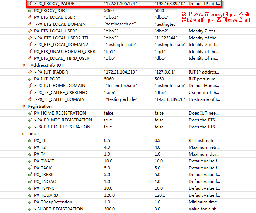This screenshot has height=213, width=256.
Task: Click default value 3.0 of SHORT_REGISTRATION
Action: (158, 209)
